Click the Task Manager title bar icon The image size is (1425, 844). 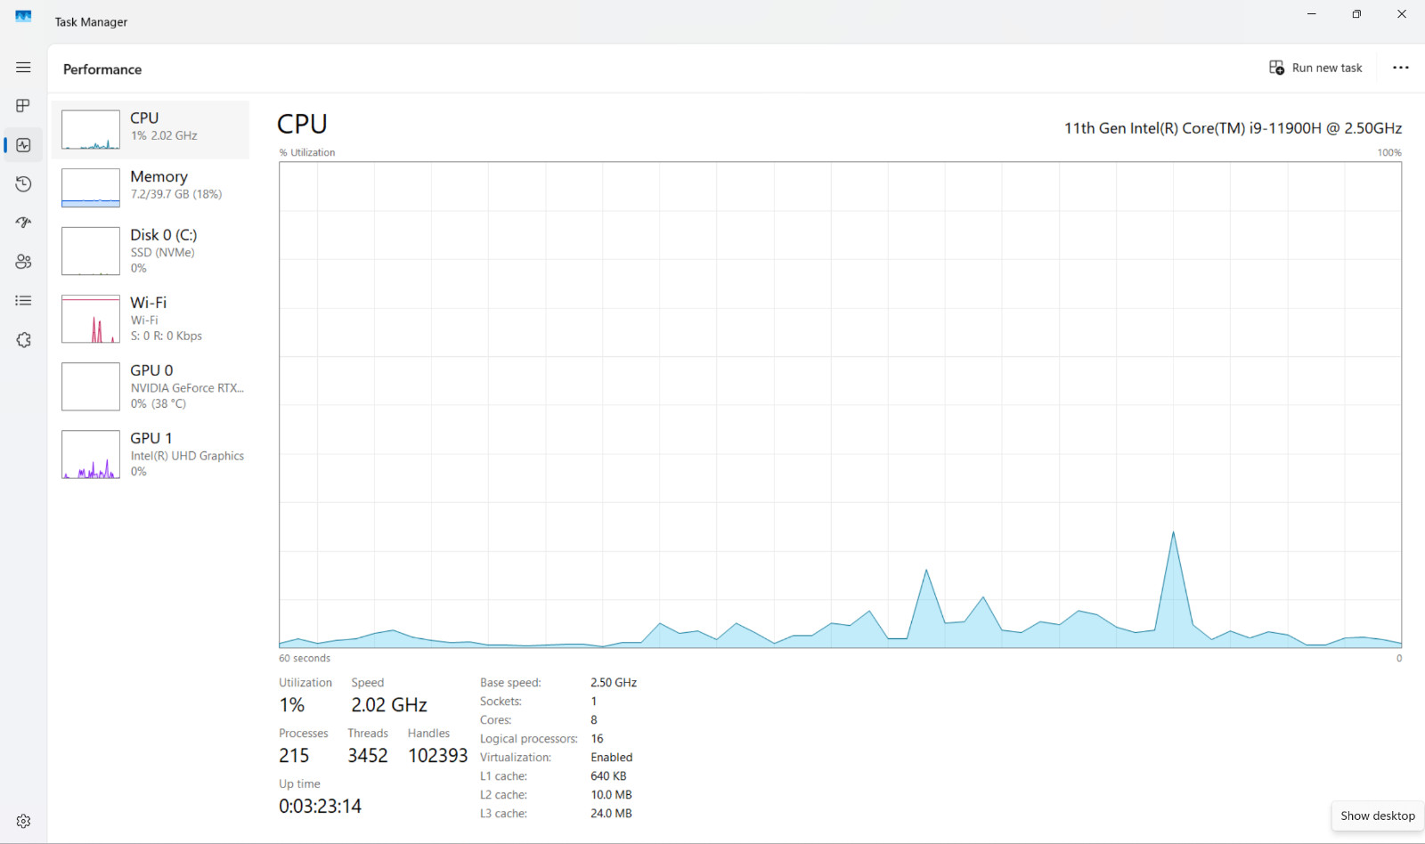(x=23, y=17)
